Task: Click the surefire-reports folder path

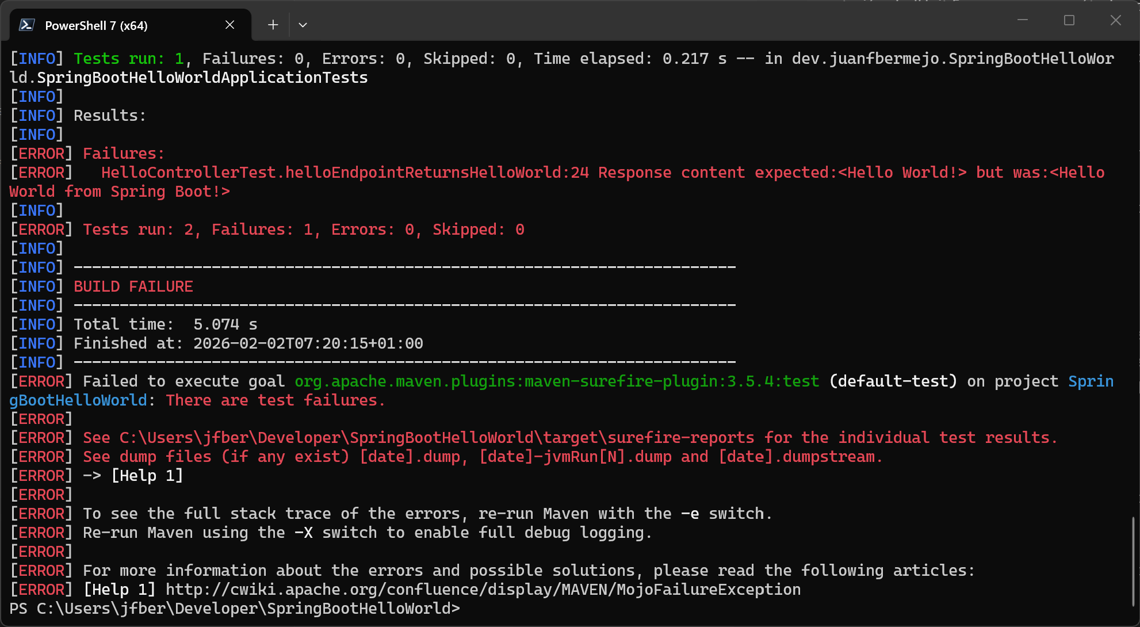Action: coord(436,437)
